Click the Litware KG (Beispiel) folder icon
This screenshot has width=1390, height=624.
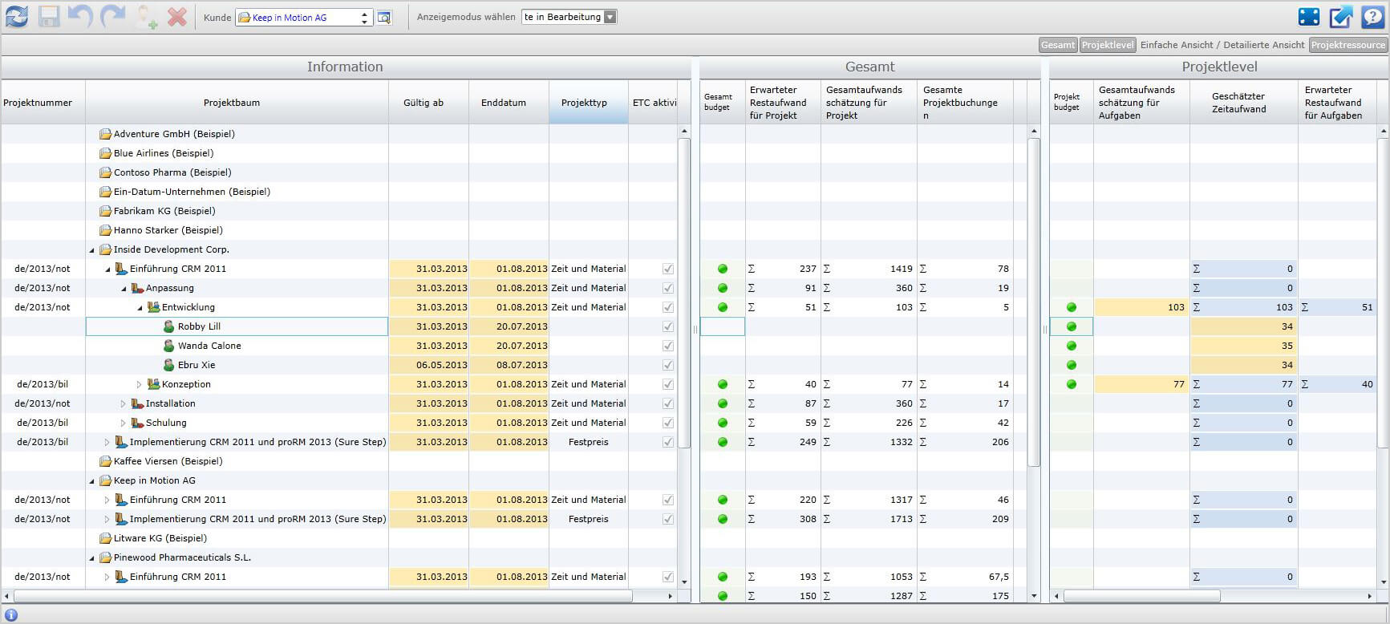[x=105, y=538]
